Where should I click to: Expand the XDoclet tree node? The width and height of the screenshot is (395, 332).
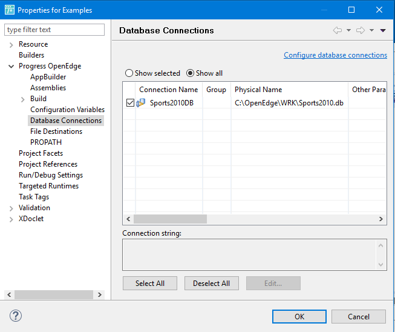(x=11, y=219)
